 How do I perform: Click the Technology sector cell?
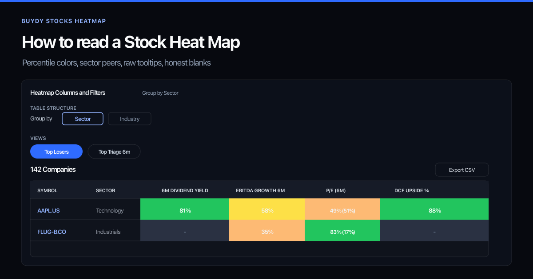(110, 210)
